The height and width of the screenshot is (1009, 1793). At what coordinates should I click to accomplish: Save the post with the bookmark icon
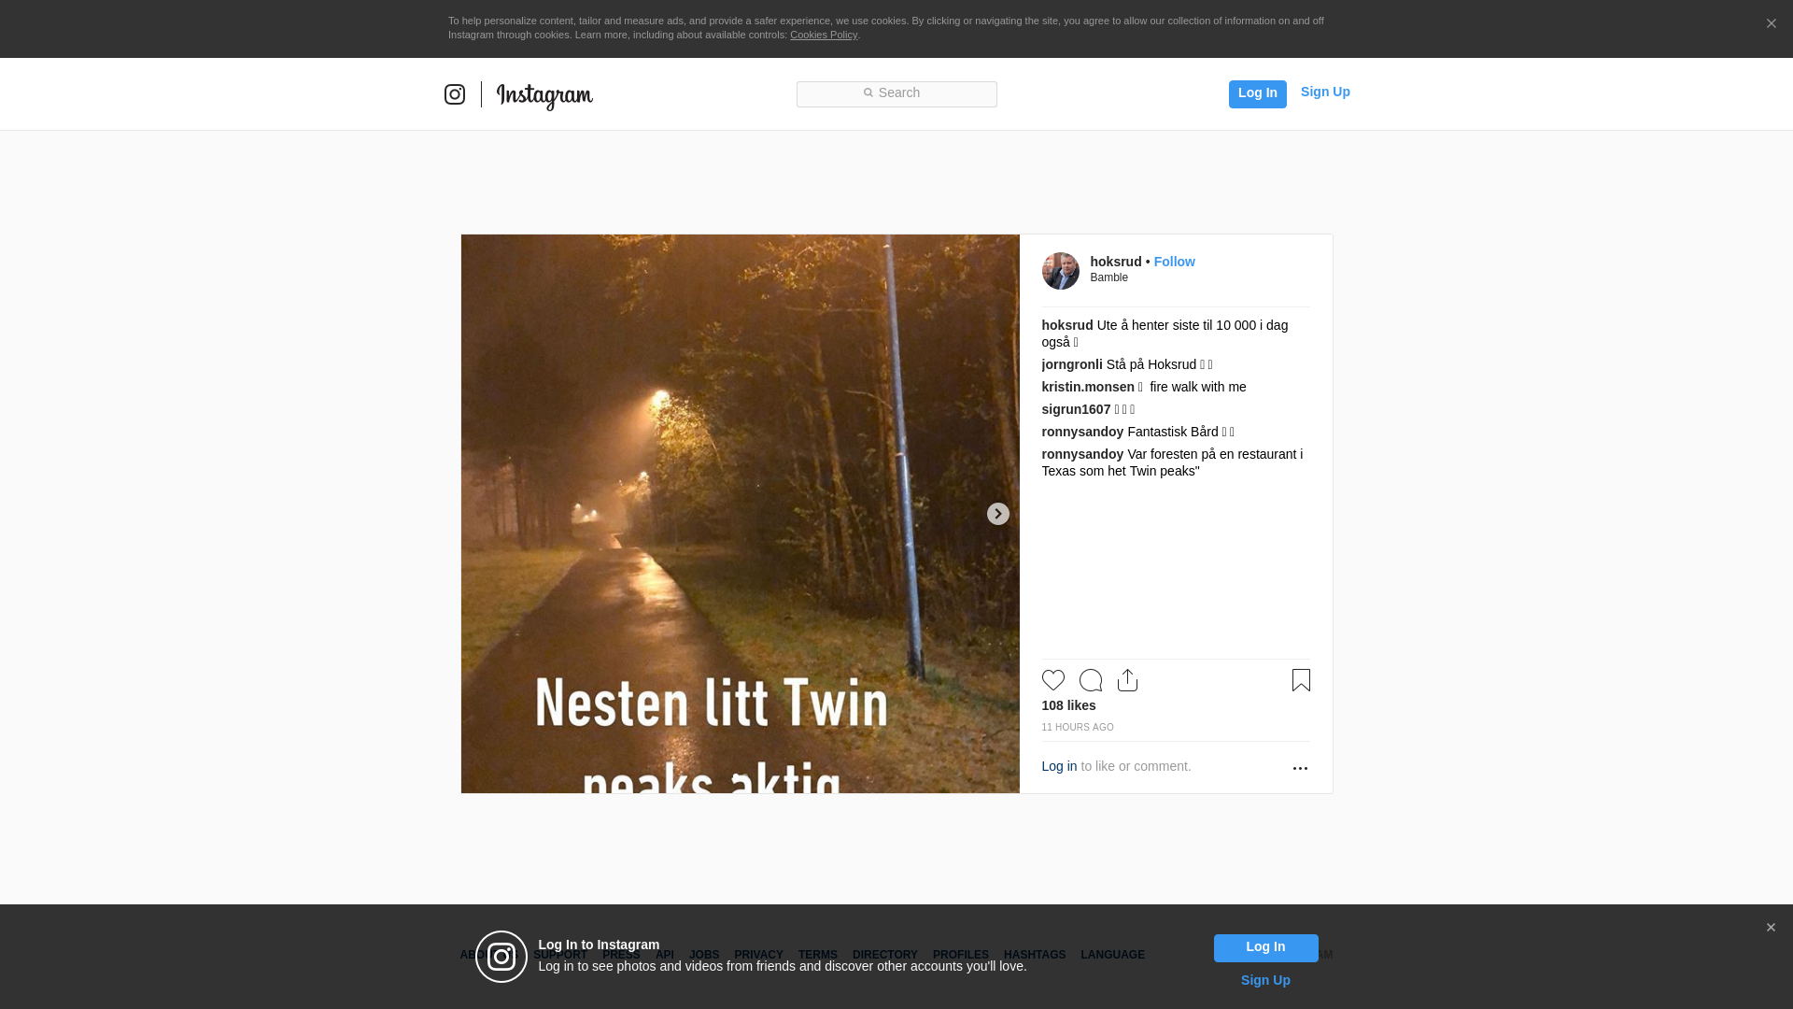1301,680
